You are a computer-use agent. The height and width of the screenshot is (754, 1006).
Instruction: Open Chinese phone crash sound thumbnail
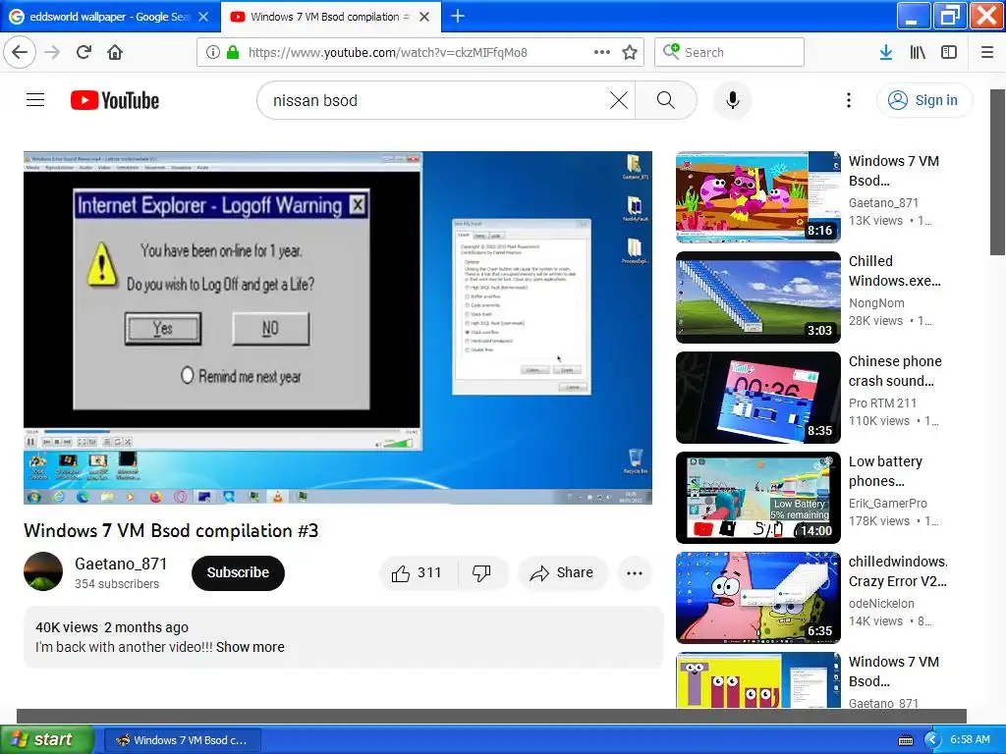[757, 397]
